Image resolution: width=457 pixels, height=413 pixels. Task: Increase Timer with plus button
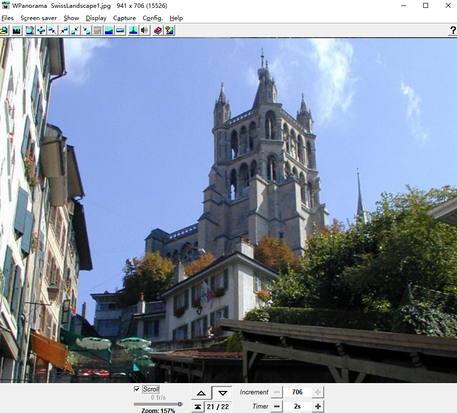(318, 406)
